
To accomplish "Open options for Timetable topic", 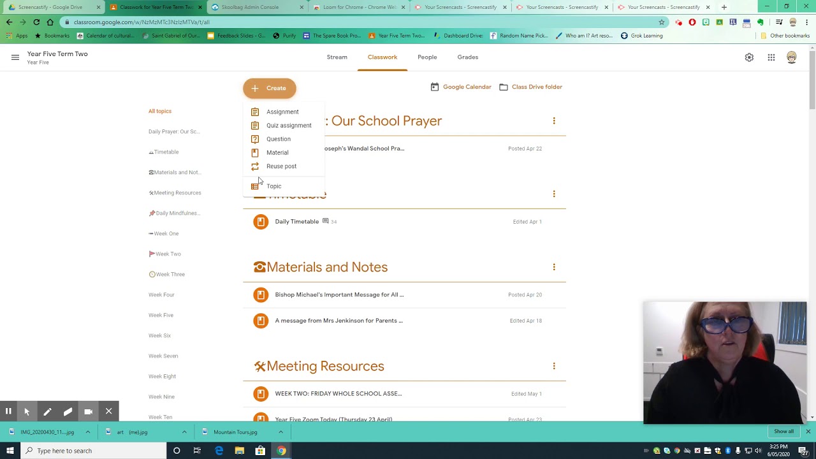I will click(x=554, y=194).
